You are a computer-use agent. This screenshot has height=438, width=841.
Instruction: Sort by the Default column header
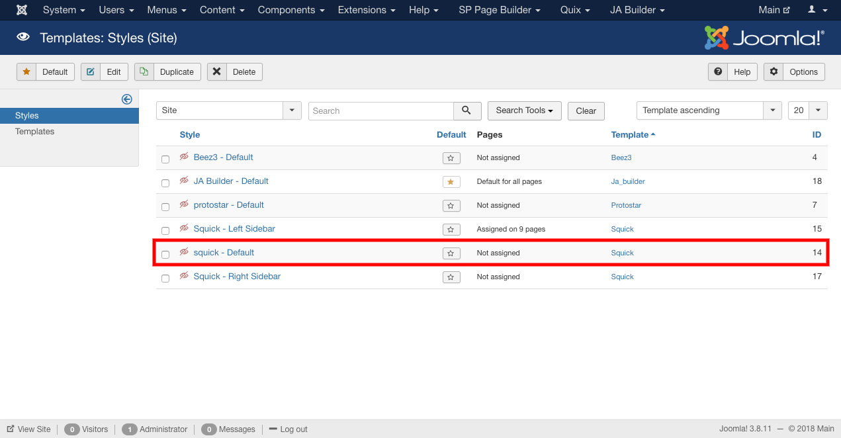[x=451, y=134]
